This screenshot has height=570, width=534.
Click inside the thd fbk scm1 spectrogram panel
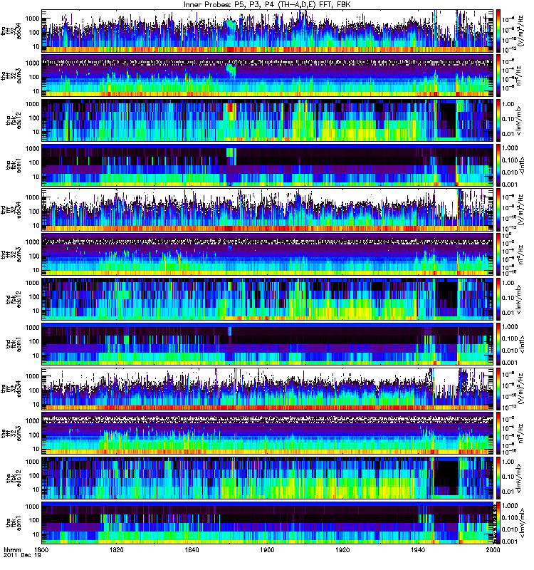(x=268, y=344)
